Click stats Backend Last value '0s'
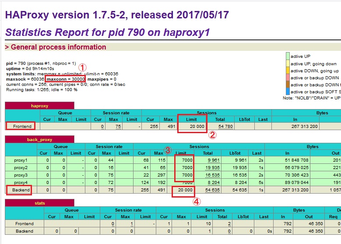Viewport: 341px width, 244px height. [x=270, y=231]
